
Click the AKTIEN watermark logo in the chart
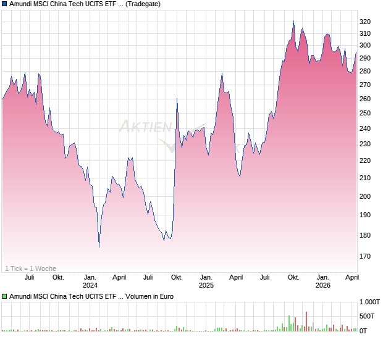(x=146, y=127)
